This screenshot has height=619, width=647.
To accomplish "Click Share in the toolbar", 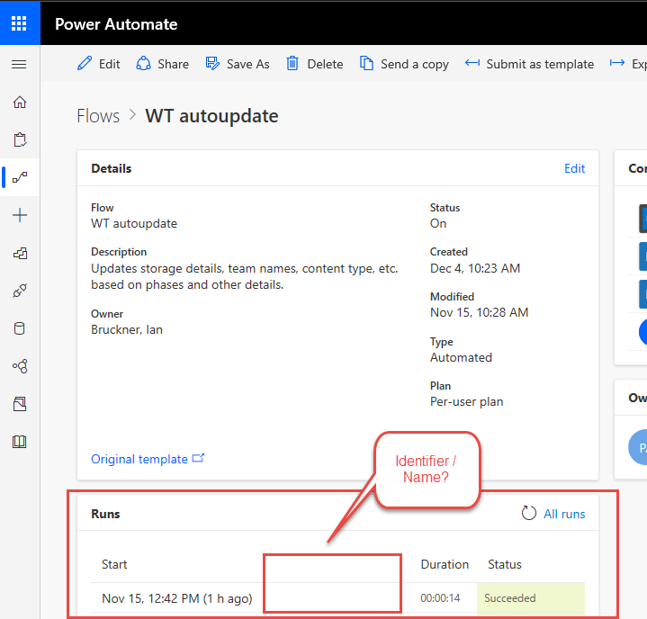I will (x=163, y=64).
